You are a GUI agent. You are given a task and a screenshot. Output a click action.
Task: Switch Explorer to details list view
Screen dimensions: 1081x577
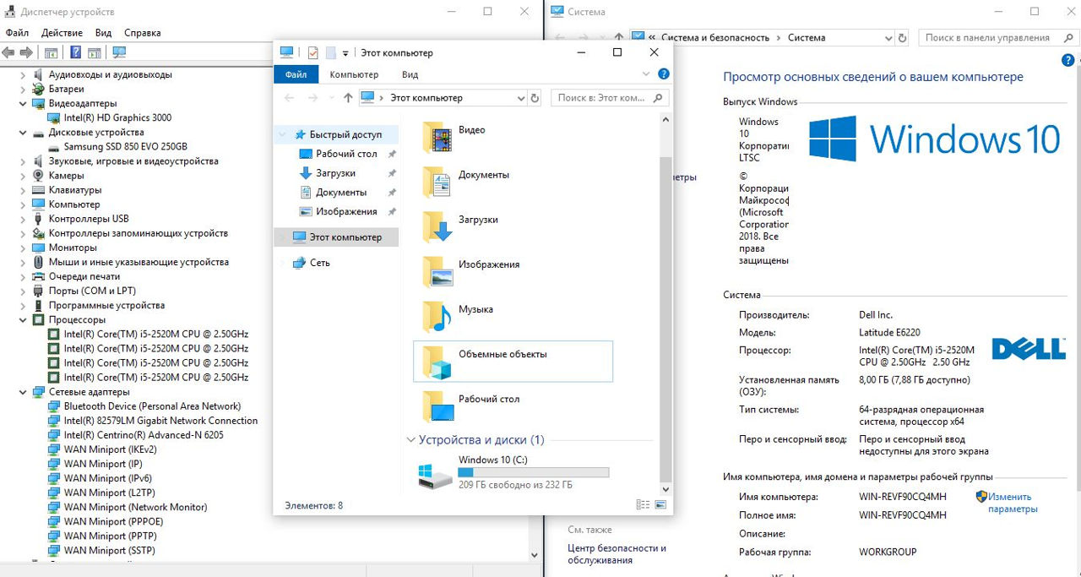point(643,505)
